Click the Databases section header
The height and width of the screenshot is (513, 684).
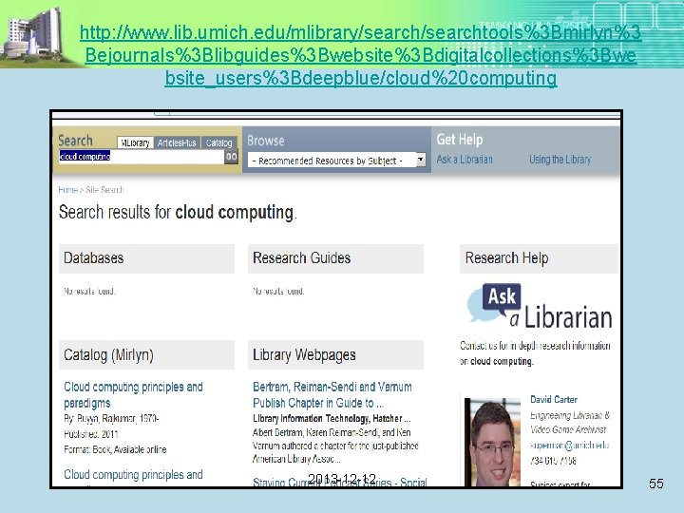click(x=146, y=258)
